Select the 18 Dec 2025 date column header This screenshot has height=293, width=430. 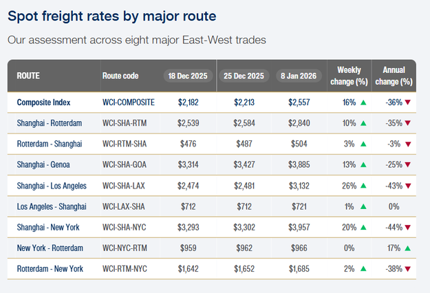point(187,76)
